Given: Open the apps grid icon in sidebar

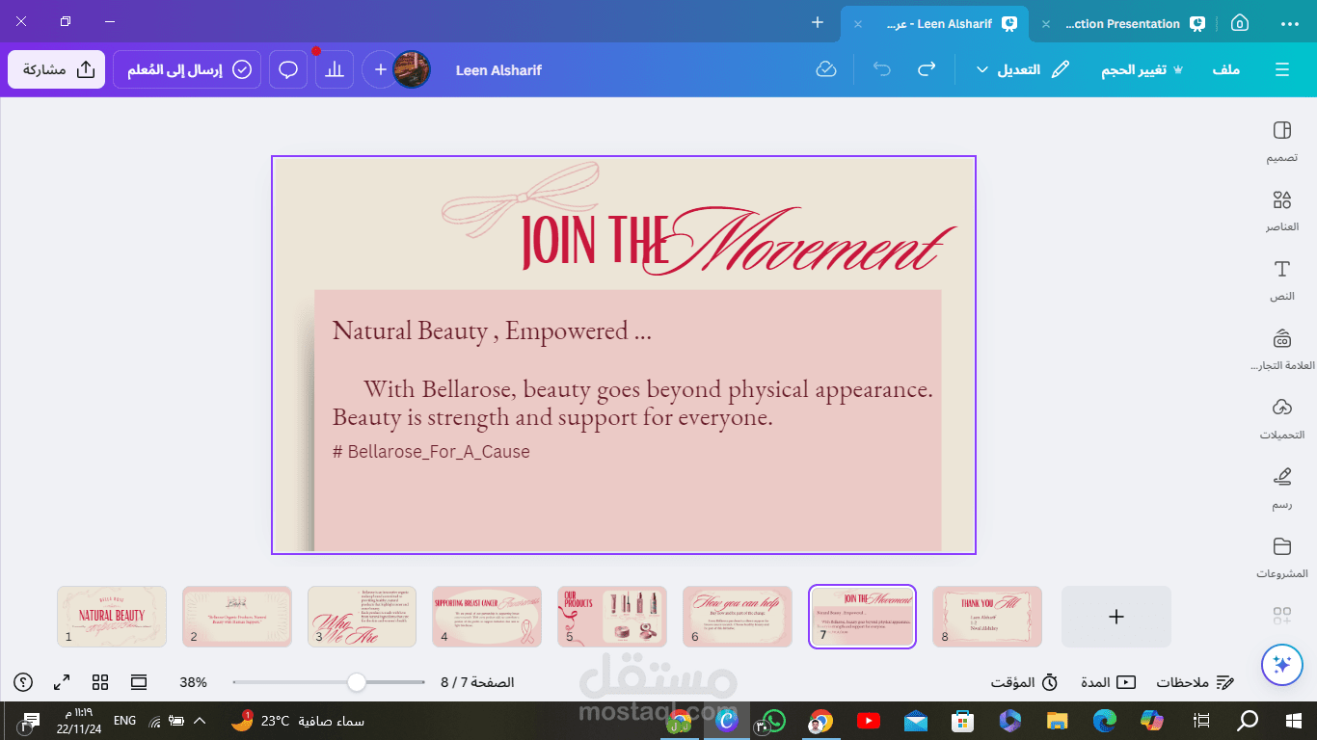Looking at the screenshot, I should (1281, 615).
